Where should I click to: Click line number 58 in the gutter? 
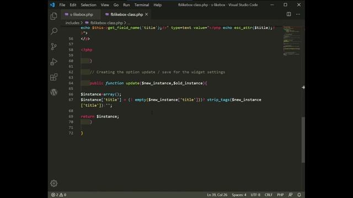(x=71, y=50)
